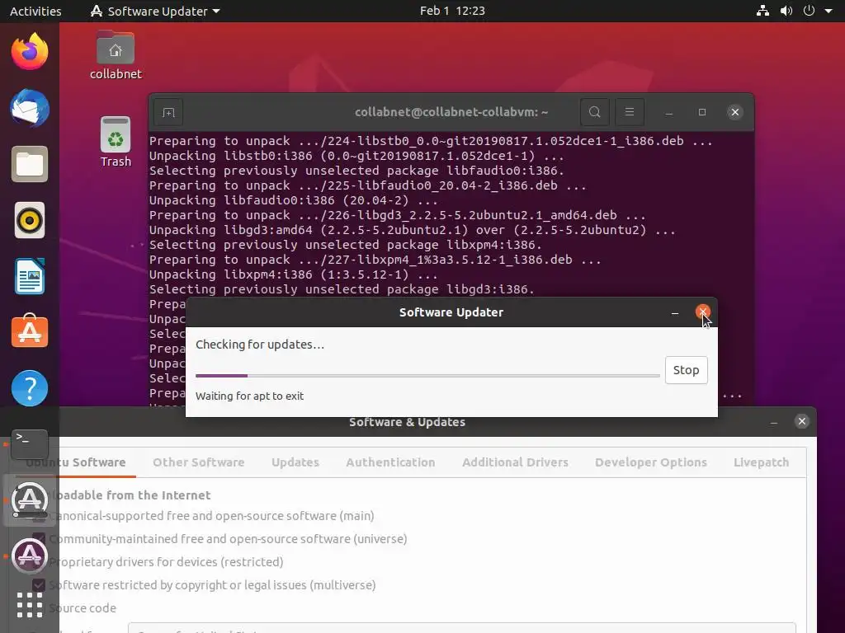Click terminal line 'Unpacking libfaudio0:i386'
Screen dimensions: 845x633
tap(294, 200)
